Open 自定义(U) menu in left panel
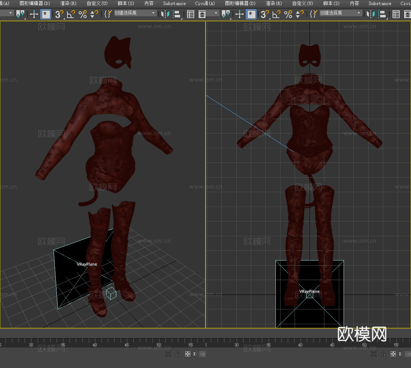Screen dimensions: 411x368 click(97, 3)
